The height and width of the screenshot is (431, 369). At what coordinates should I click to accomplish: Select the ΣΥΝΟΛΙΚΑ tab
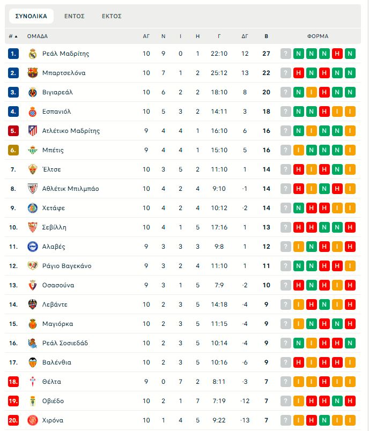31,16
